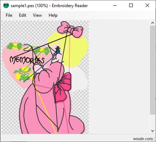Click the green Embroidery Reader app icon
This screenshot has height=142, width=156.
coord(6,6)
